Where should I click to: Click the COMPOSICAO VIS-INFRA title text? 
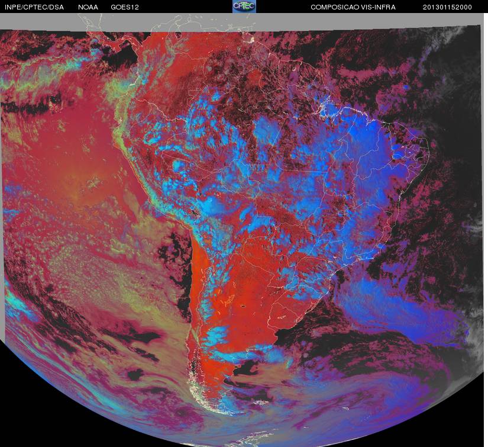(x=353, y=7)
